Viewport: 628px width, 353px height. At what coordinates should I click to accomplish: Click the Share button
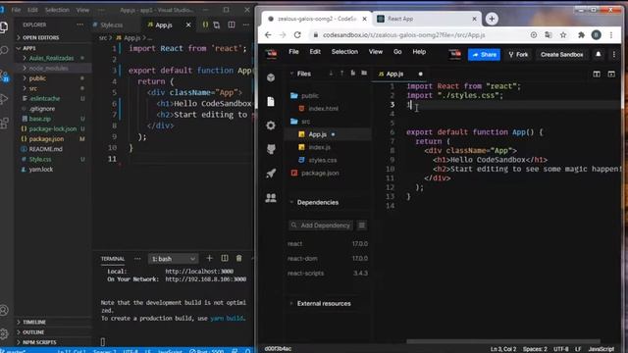point(484,55)
